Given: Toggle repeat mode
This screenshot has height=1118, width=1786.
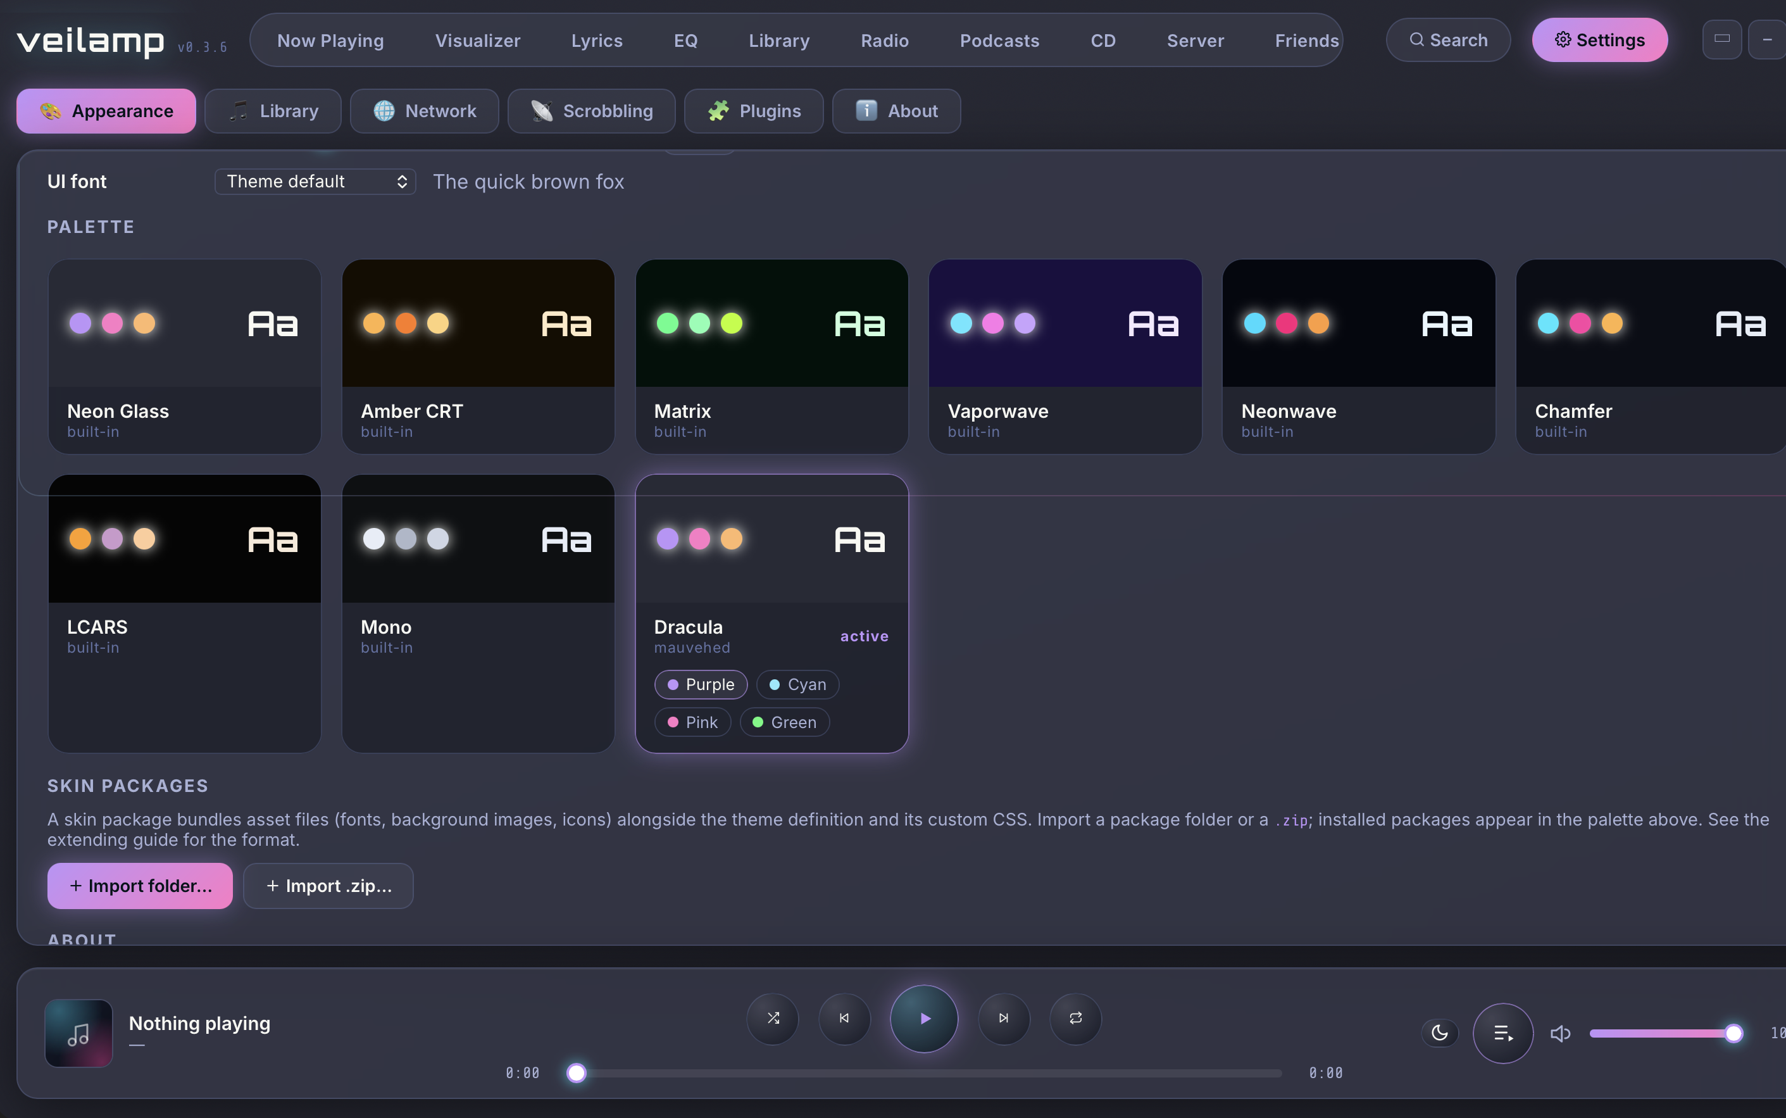Looking at the screenshot, I should pos(1075,1018).
